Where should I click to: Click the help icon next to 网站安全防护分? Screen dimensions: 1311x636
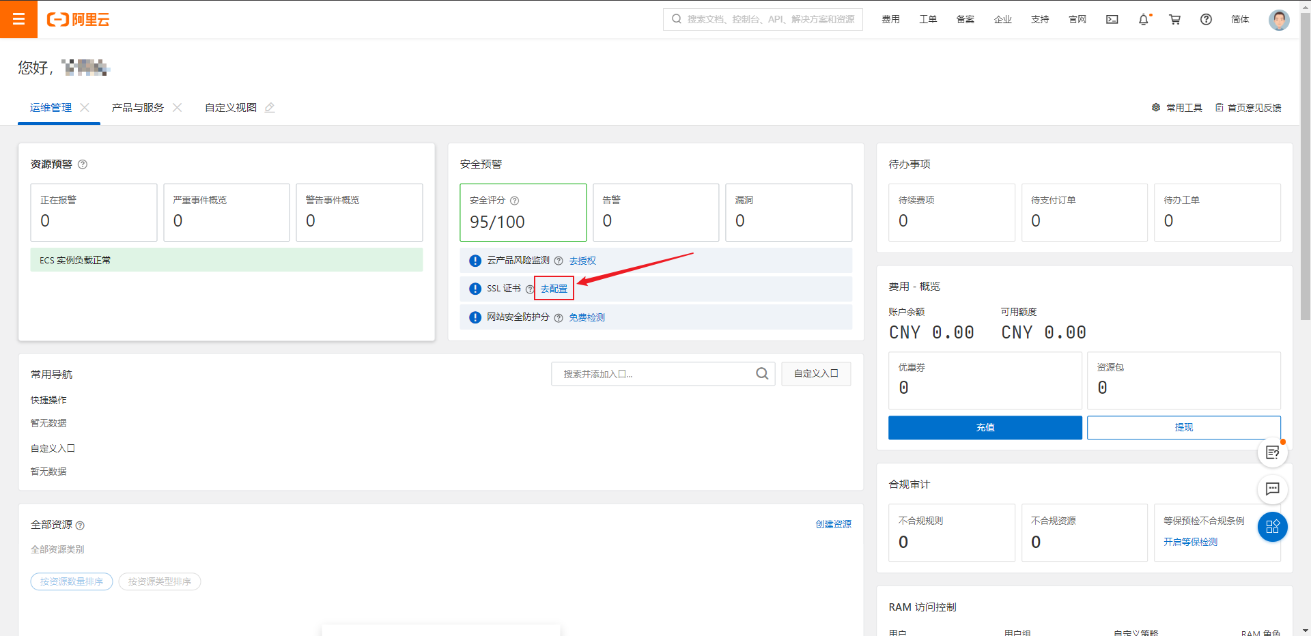559,317
